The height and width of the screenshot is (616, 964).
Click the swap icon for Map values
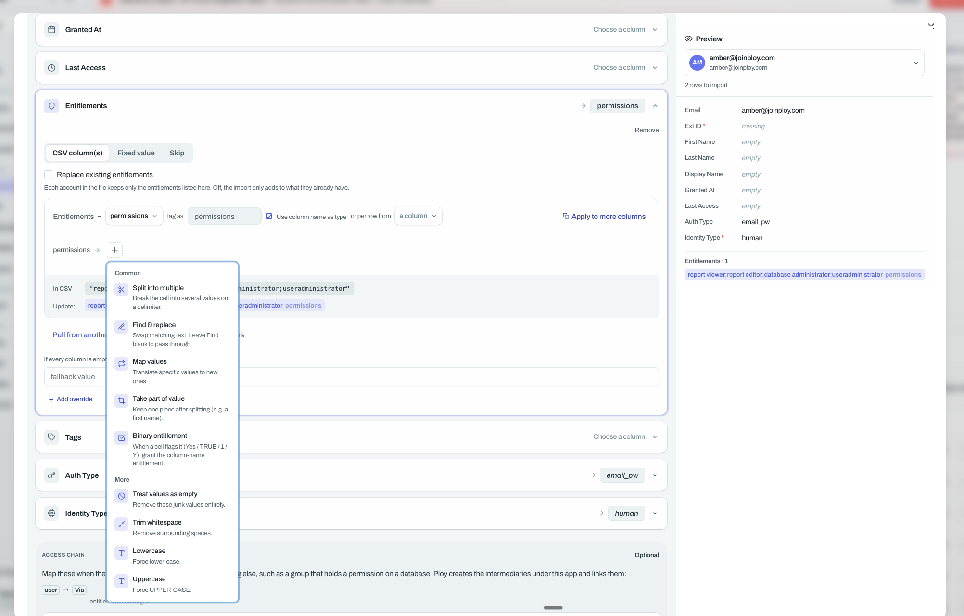coord(121,363)
